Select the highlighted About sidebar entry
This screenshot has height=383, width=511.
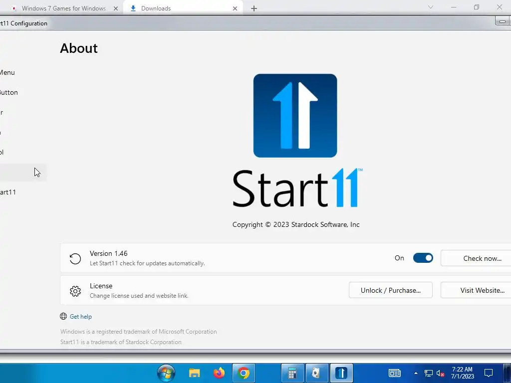23,172
